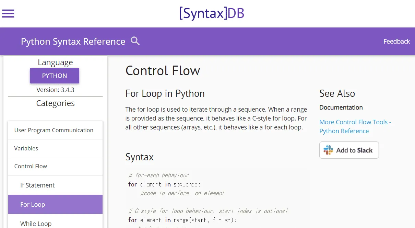Screen dimensions: 415x228
Task: Click the Categories heading
Action: 55,103
